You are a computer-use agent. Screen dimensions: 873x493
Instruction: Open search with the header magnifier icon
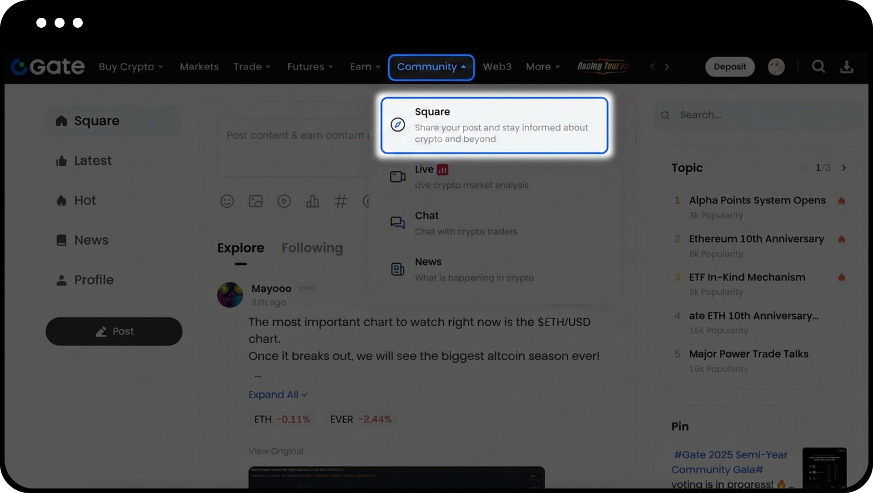[x=818, y=67]
